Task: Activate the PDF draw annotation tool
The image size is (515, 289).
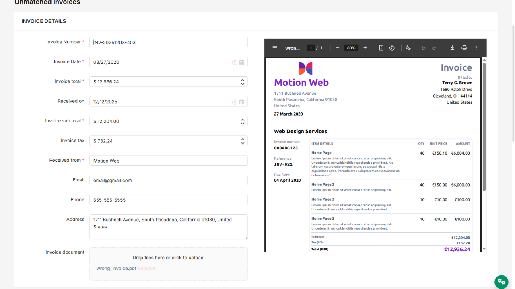Action: [408, 48]
